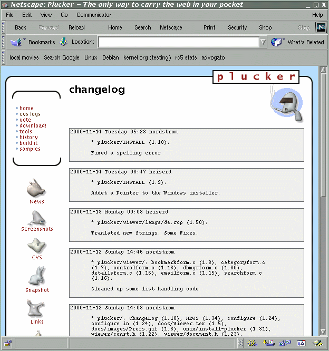Click the text 'Fixed a spelling error'
329x351 pixels.
pos(126,153)
